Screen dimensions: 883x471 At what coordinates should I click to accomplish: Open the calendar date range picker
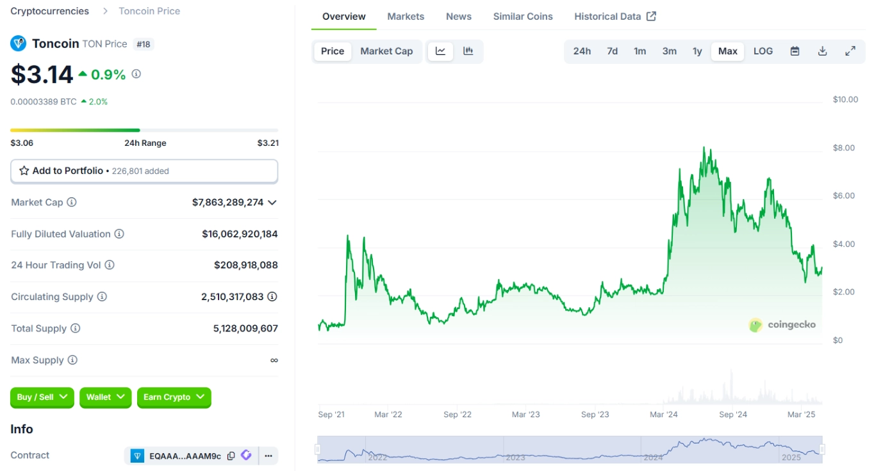click(795, 51)
